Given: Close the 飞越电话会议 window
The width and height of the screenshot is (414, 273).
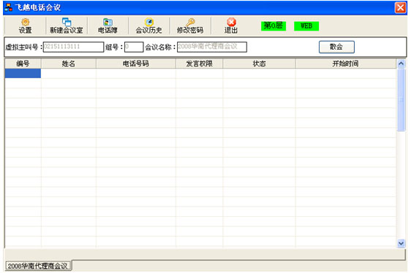Looking at the screenshot, I should pyautogui.click(x=400, y=7).
